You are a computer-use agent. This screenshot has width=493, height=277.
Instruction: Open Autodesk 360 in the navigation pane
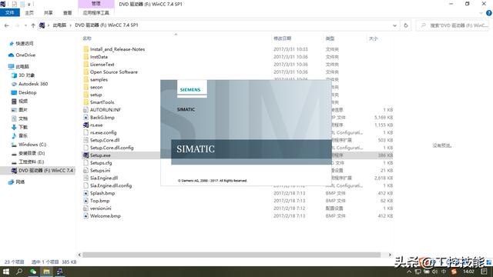pyautogui.click(x=29, y=84)
